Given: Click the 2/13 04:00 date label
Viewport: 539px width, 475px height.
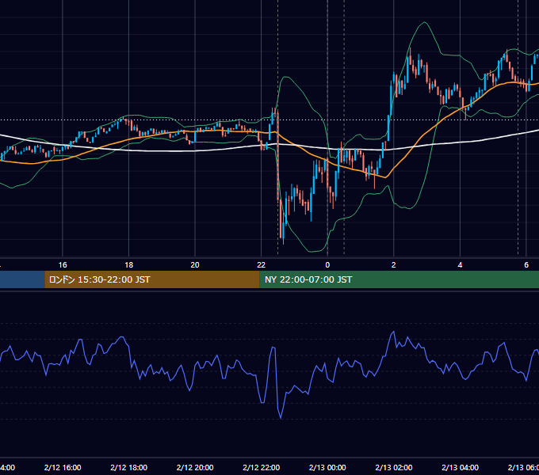Looking at the screenshot, I should 460,467.
